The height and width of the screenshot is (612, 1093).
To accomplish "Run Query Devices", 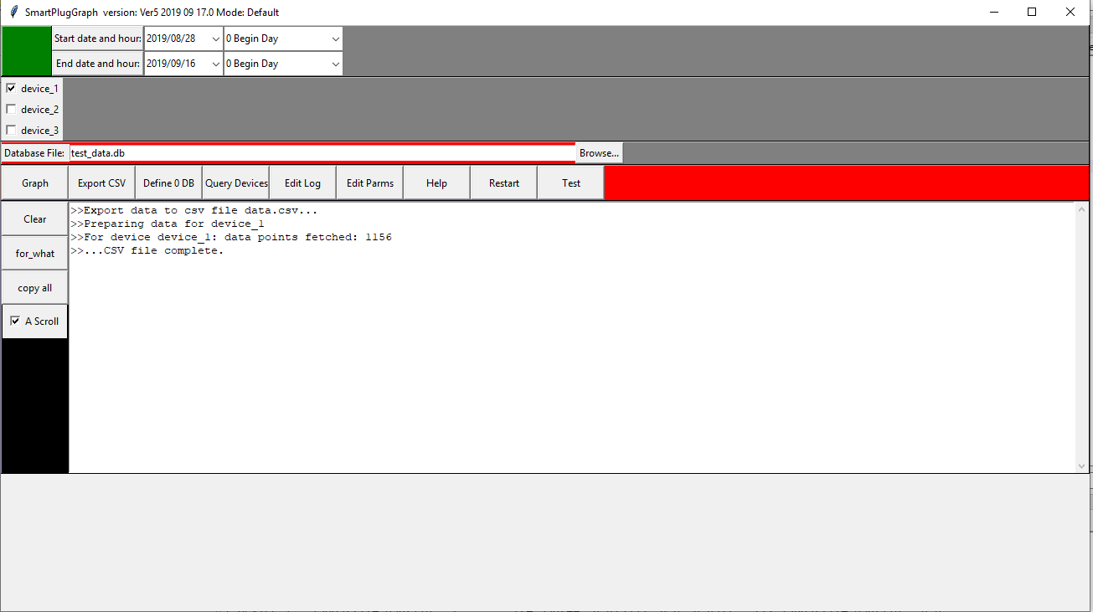I will click(236, 183).
